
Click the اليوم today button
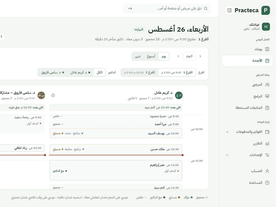tap(189, 56)
